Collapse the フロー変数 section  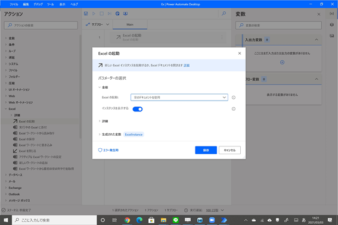[317, 79]
